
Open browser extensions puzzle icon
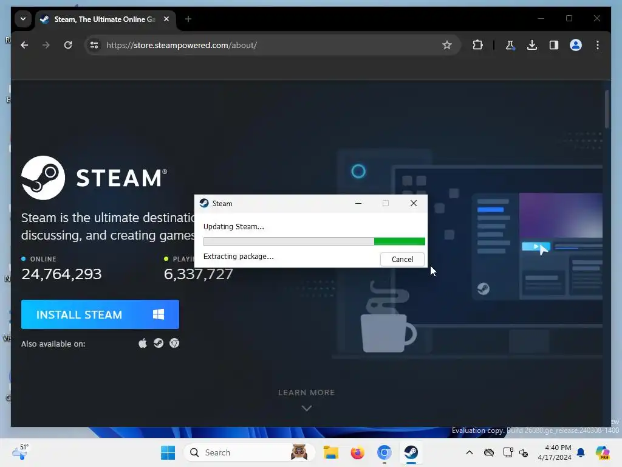[x=477, y=45]
